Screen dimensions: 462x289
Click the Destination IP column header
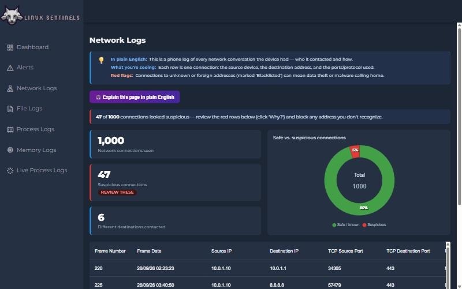[284, 251]
